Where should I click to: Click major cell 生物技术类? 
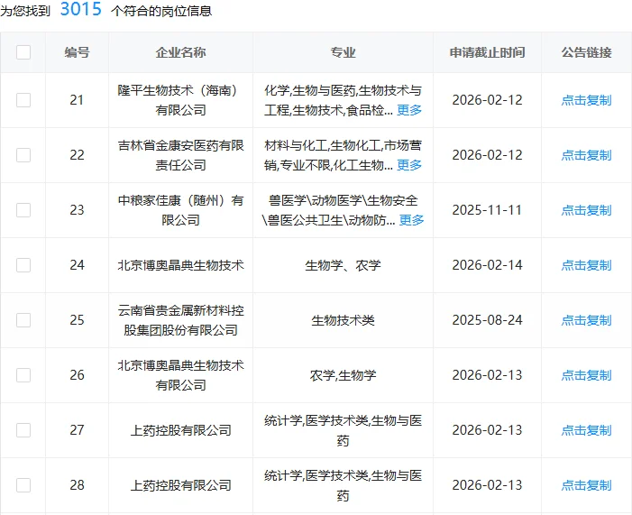pyautogui.click(x=343, y=320)
